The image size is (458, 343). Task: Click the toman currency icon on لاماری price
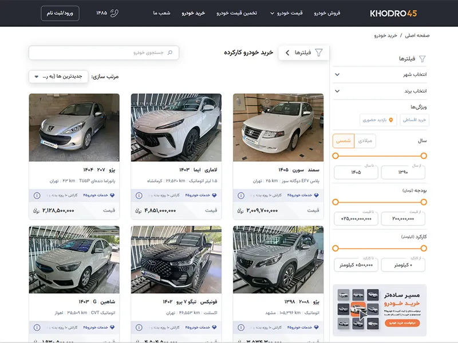pyautogui.click(x=138, y=210)
